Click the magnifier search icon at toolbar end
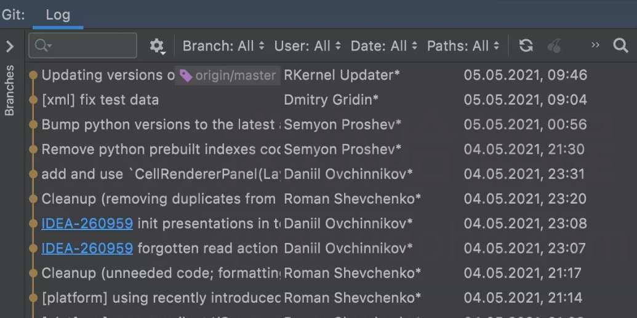The width and height of the screenshot is (637, 318). click(620, 46)
